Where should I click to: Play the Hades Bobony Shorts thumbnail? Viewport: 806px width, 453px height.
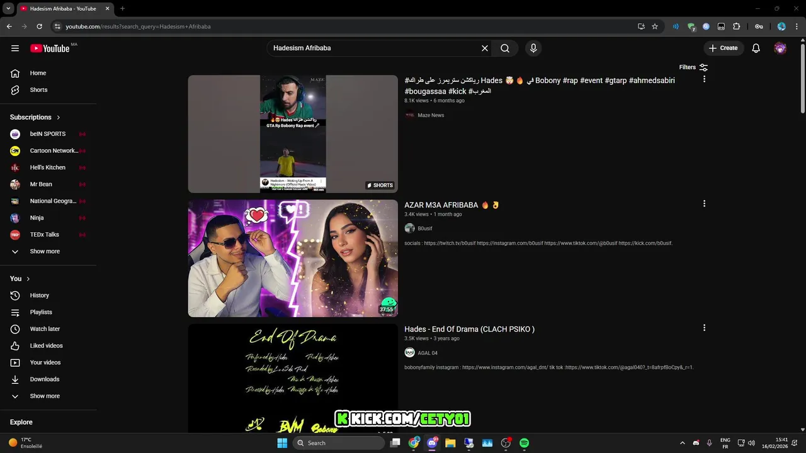pos(293,134)
